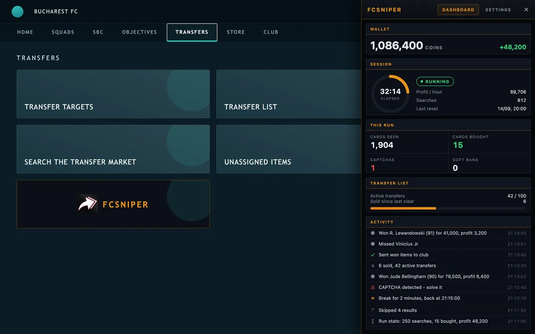Image resolution: width=535 pixels, height=334 pixels.
Task: Click the teal Bucharest FC club badge
Action: 17,12
